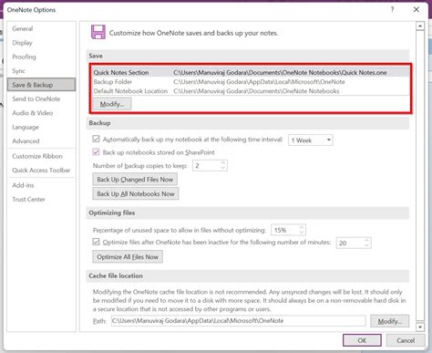Click Cancel to discard changes

(406, 340)
